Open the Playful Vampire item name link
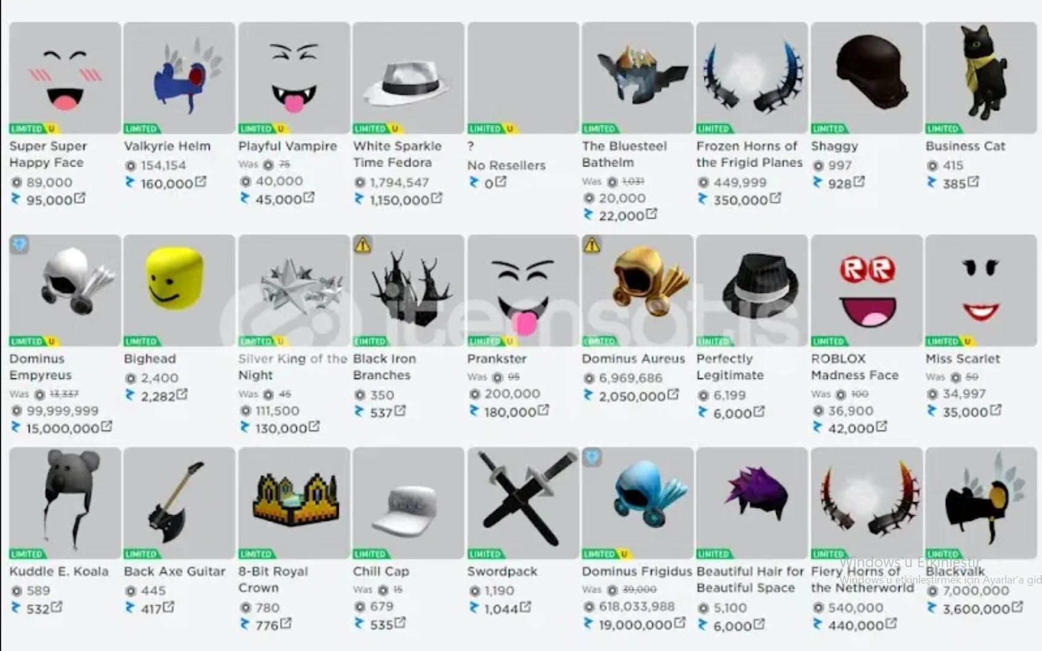The image size is (1042, 651). pyautogui.click(x=287, y=146)
